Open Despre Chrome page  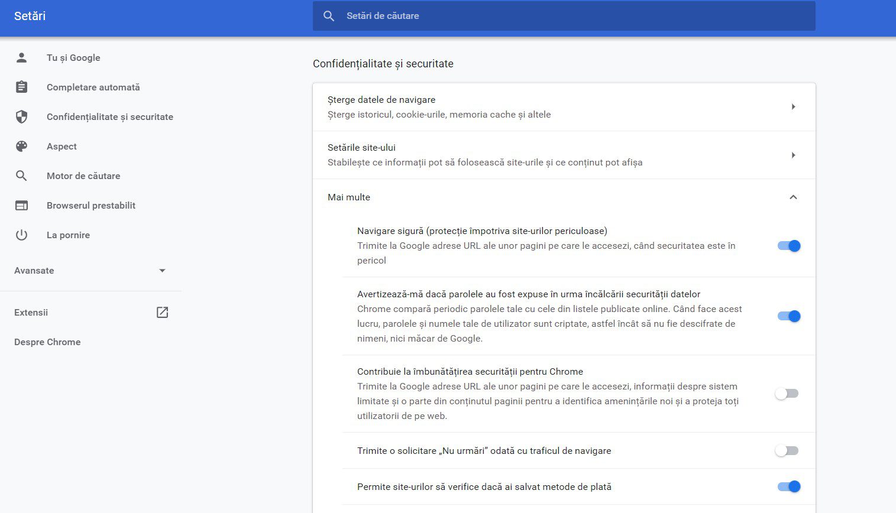click(47, 342)
